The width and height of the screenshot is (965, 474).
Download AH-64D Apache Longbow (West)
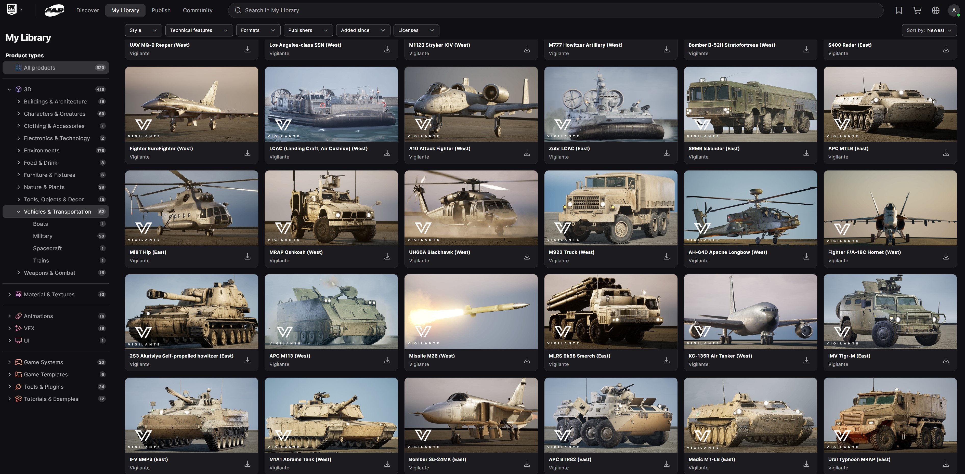coord(806,256)
